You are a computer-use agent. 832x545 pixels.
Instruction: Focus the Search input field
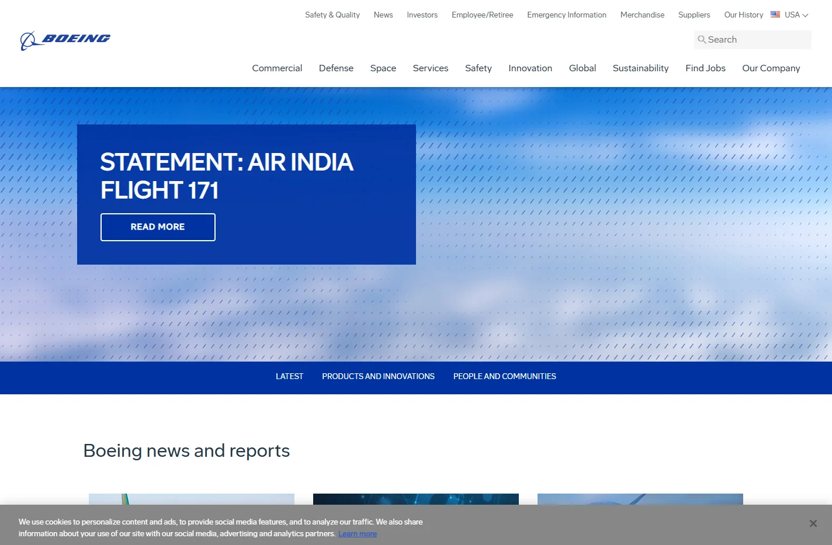[x=753, y=40]
